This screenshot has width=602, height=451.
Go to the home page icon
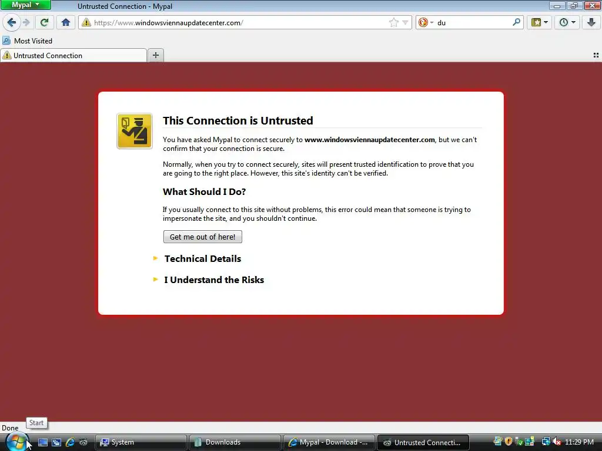pyautogui.click(x=66, y=22)
